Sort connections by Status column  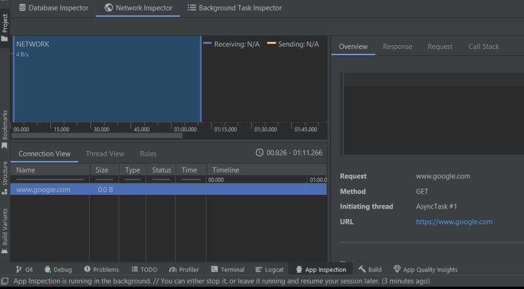161,170
